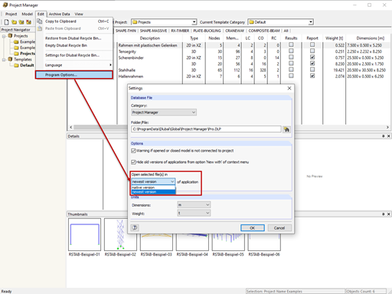392x294 pixels.
Task: Pin the Details panel
Action: [383, 136]
